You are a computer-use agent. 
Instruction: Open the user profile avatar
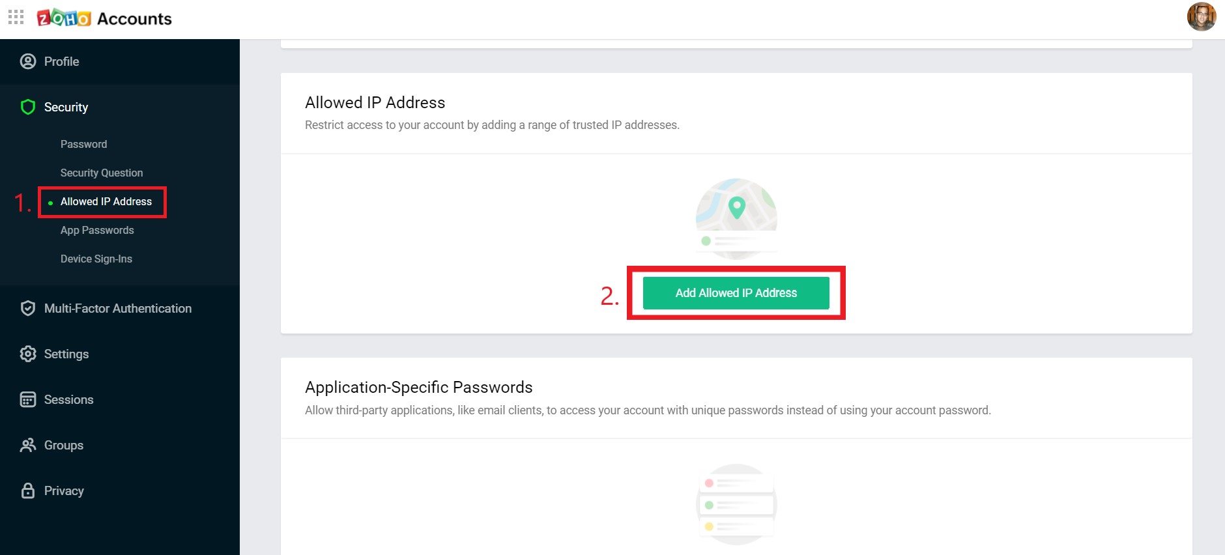(1201, 17)
